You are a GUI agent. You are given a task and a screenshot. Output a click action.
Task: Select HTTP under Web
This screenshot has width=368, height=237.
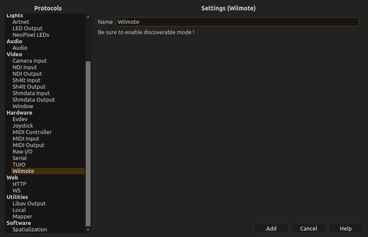coord(19,184)
